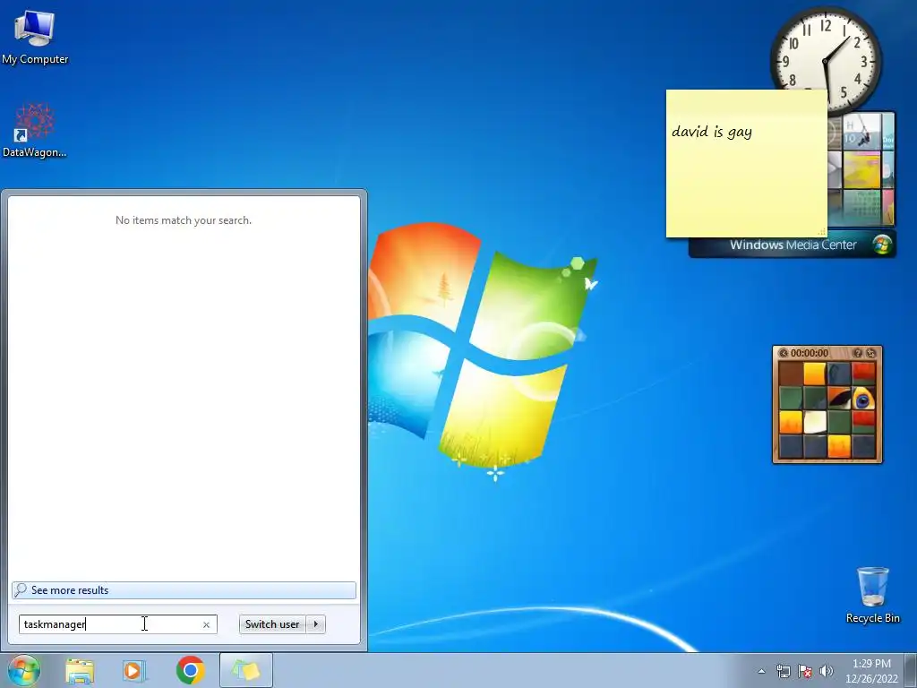Open the Windows Media Center gadget logo
The image size is (917, 688).
[x=881, y=245]
